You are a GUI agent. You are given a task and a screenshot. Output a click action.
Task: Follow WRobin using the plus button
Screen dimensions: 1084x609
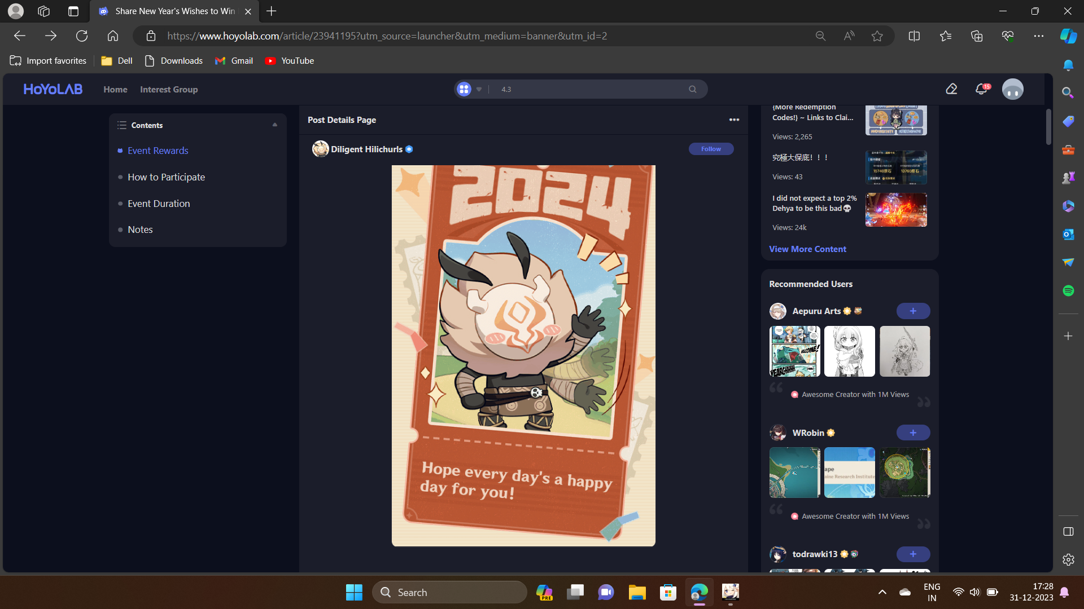[913, 433]
